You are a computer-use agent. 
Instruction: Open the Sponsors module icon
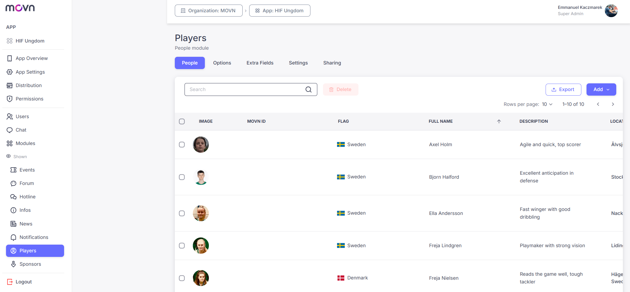(13, 264)
